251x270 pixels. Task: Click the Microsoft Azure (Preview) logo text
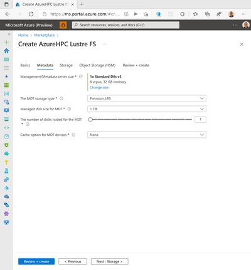click(x=29, y=25)
